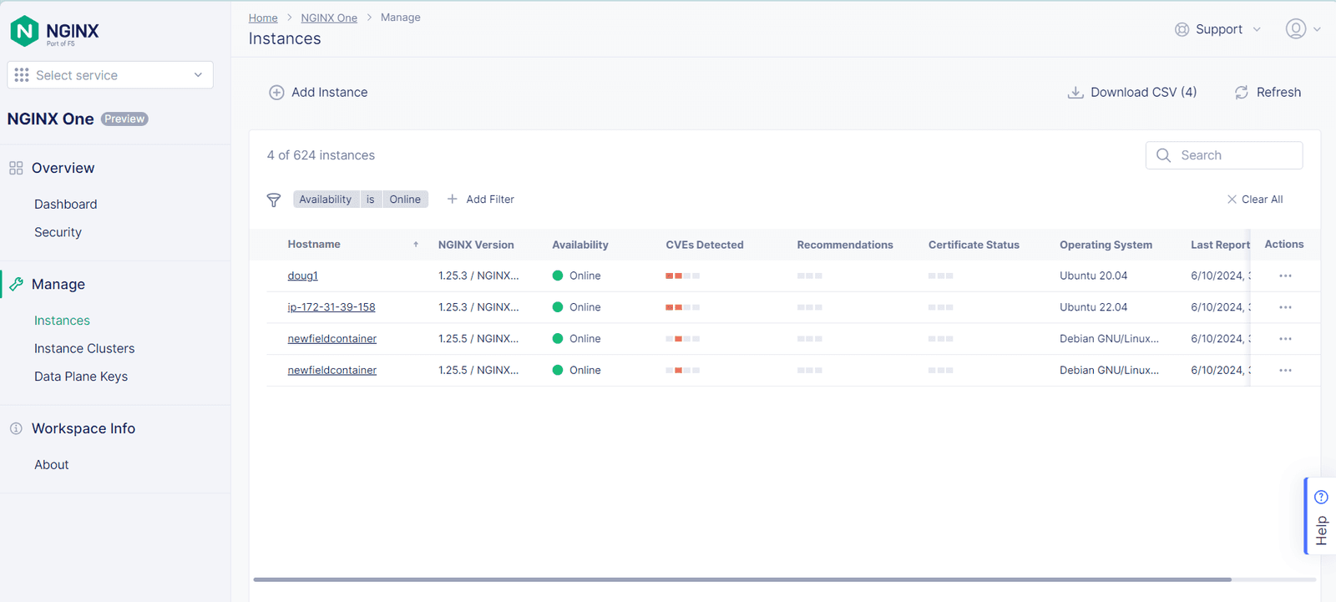Click the Add Instance plus button
This screenshot has width=1336, height=602.
click(x=276, y=93)
